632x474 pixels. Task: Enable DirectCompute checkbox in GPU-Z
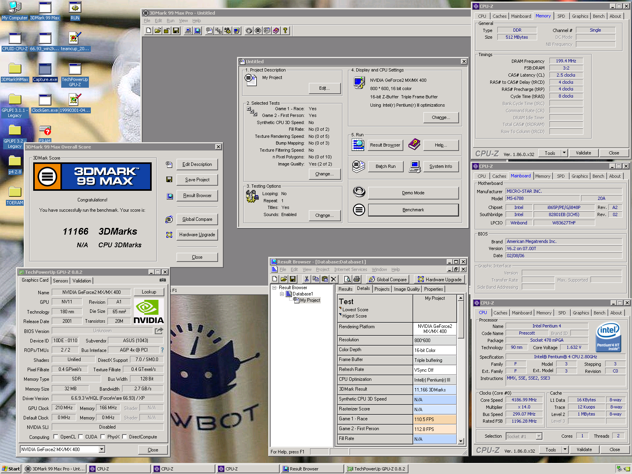pos(124,437)
